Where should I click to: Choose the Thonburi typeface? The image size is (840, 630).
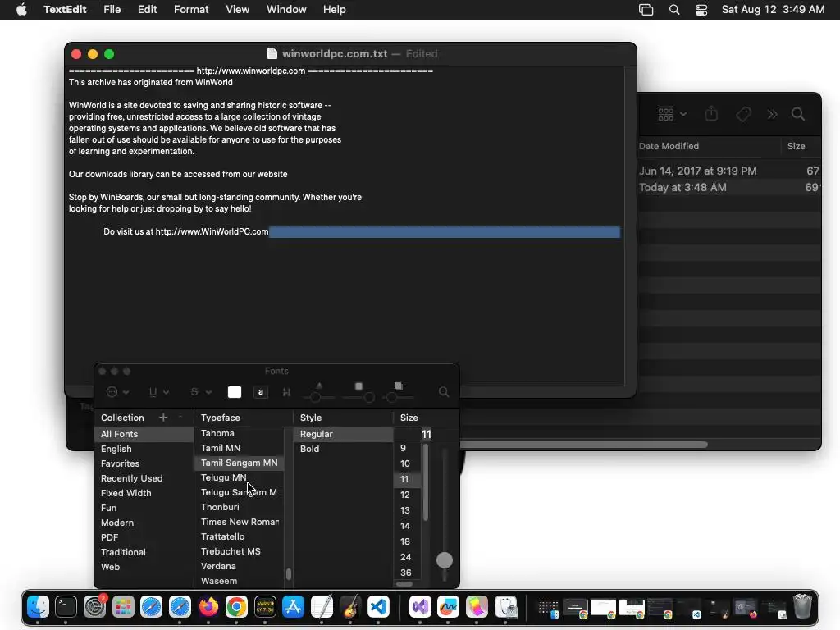[240, 507]
